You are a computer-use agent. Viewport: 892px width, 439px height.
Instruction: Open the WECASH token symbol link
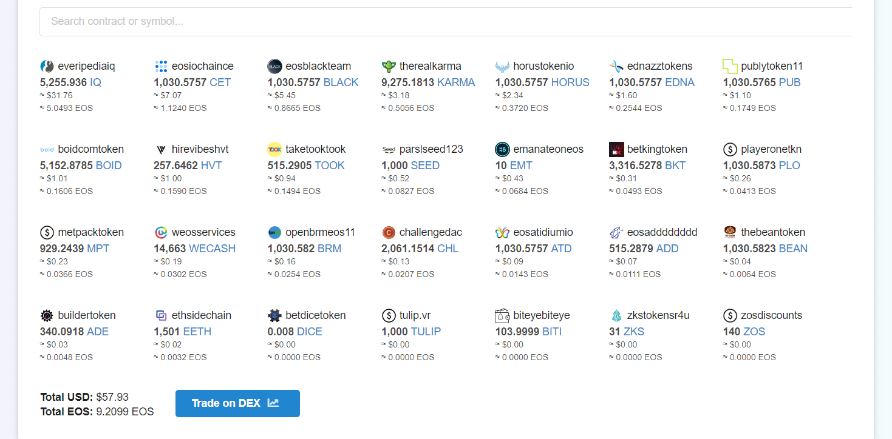[x=212, y=249]
